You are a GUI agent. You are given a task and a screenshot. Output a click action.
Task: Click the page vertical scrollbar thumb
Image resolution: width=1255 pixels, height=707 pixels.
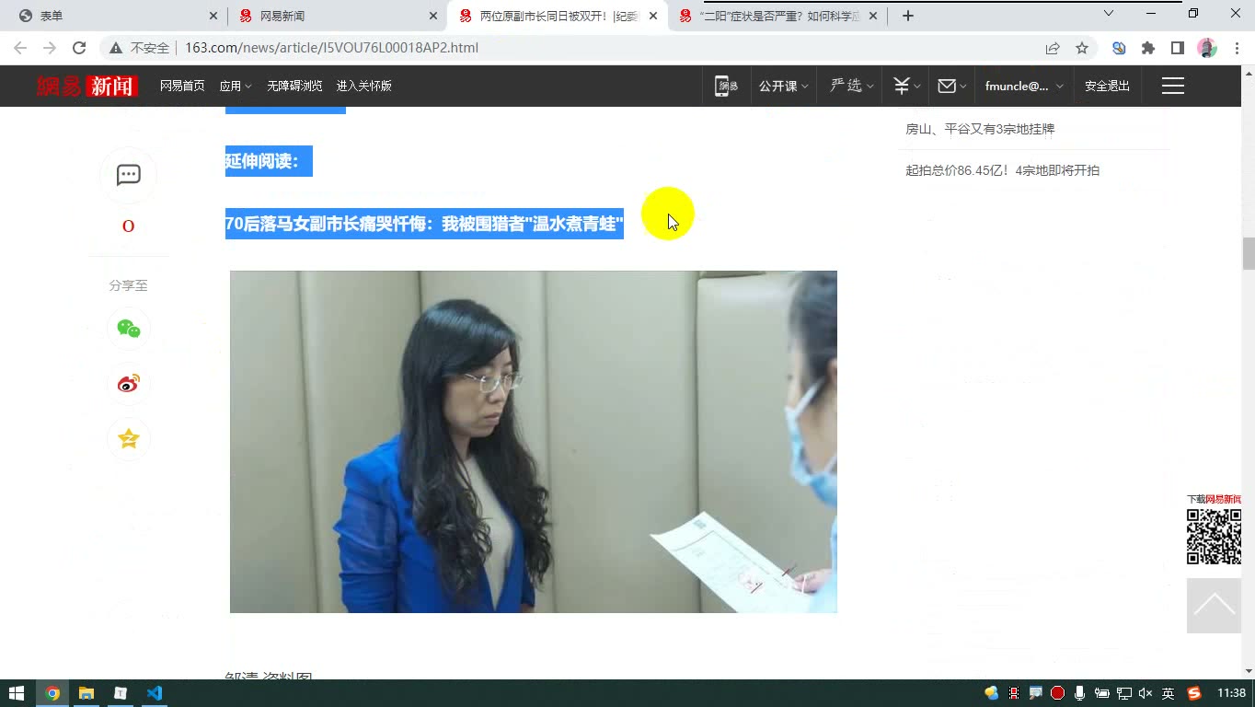point(1248,253)
